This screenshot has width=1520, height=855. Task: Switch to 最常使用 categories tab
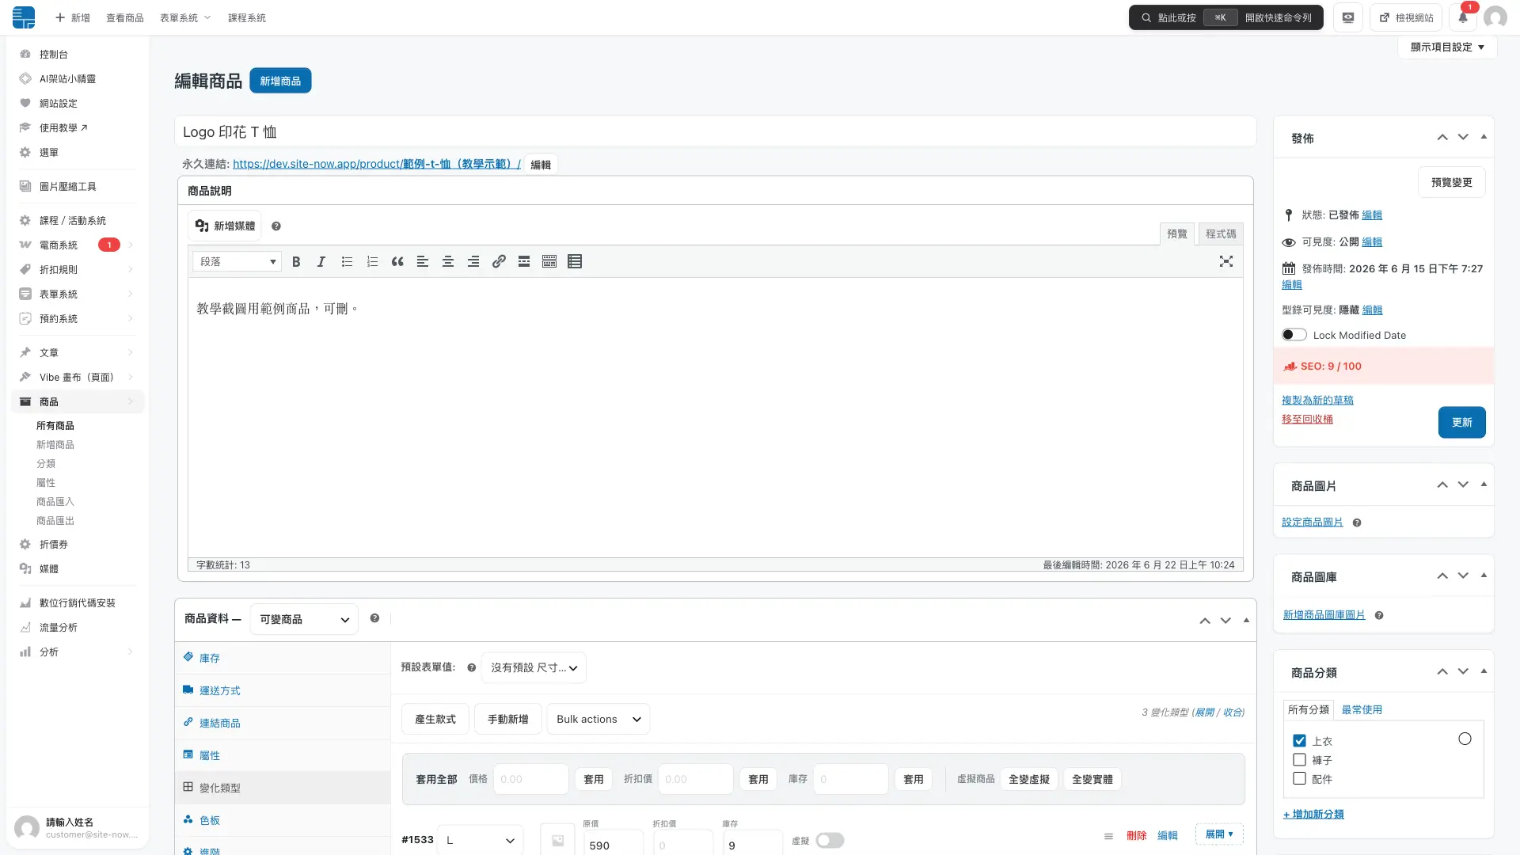tap(1362, 710)
